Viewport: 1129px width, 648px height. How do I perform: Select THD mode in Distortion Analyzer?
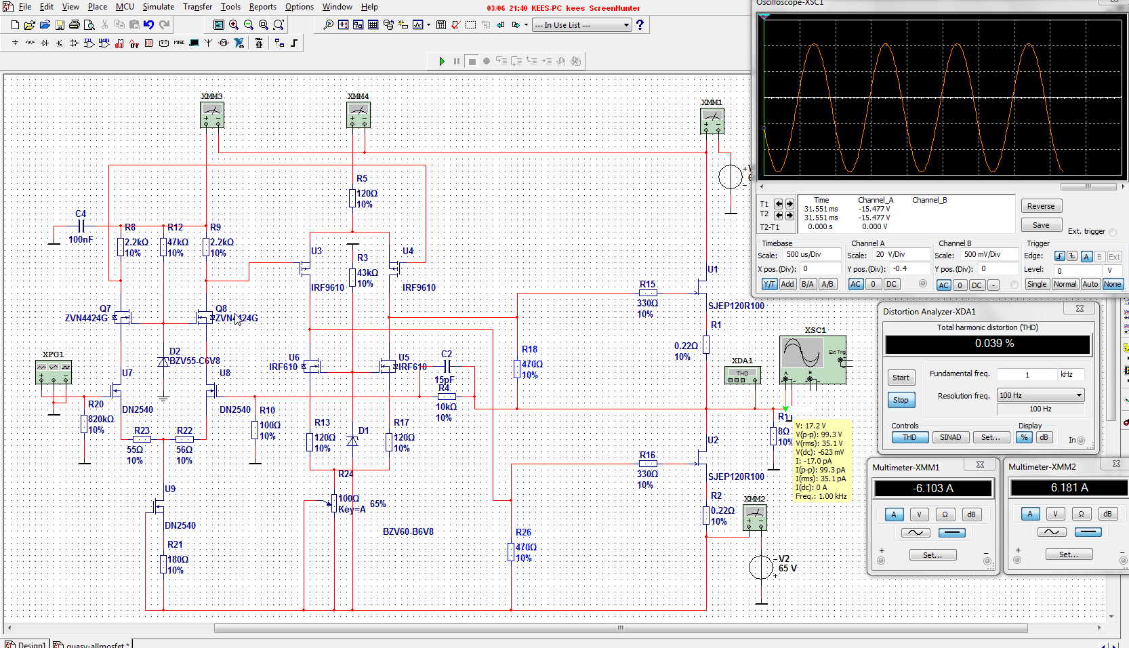pos(909,437)
